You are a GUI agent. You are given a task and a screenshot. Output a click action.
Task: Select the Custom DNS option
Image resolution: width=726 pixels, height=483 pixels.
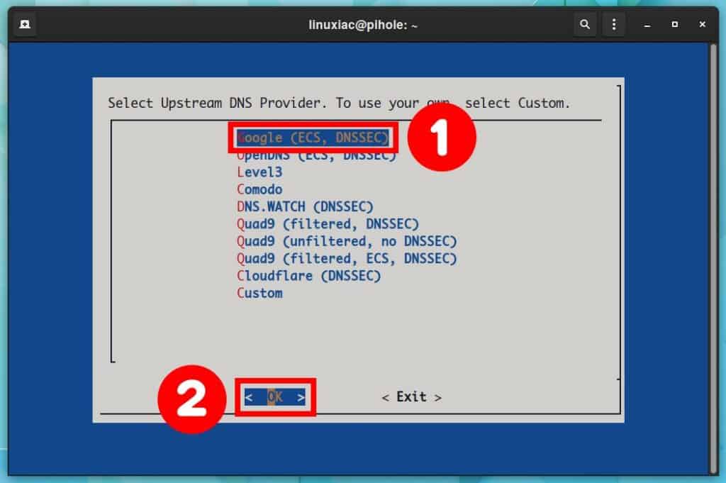[259, 293]
